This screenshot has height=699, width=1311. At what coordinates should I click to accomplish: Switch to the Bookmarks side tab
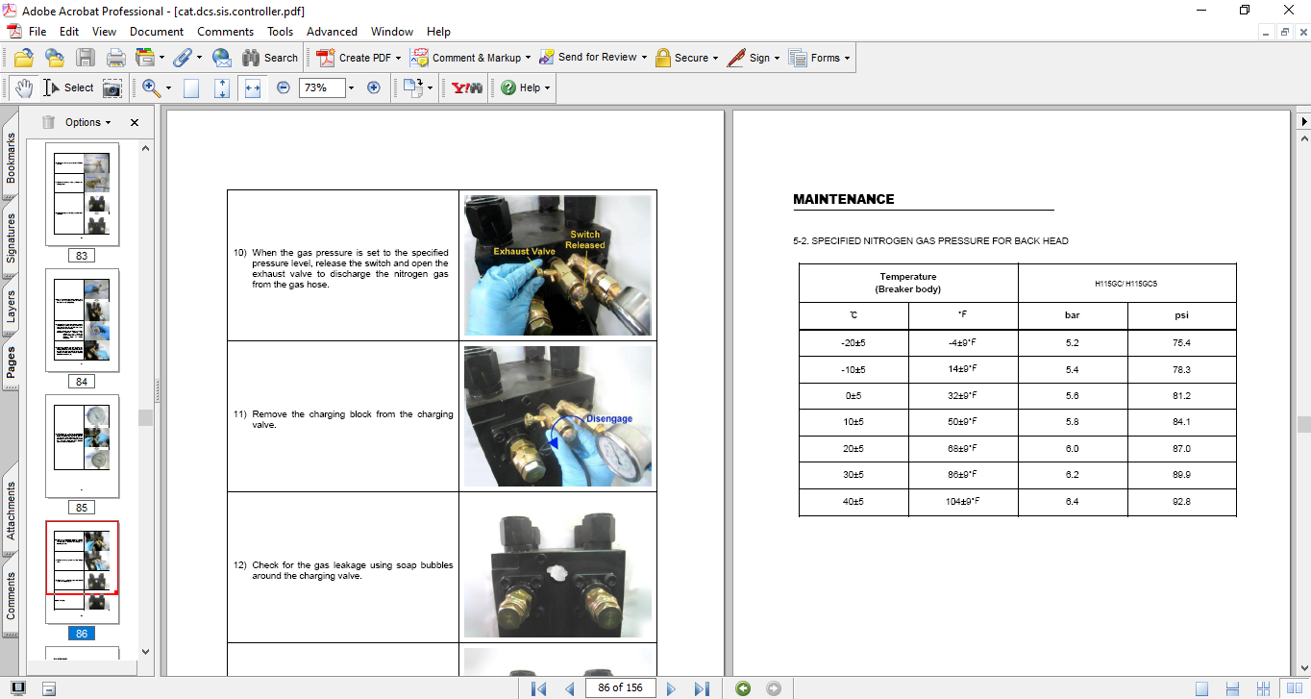tap(11, 158)
